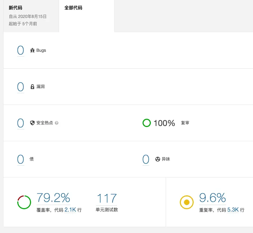Click the unlocked padlock icon beside 漏洞
The height and width of the screenshot is (233, 253).
pos(32,87)
